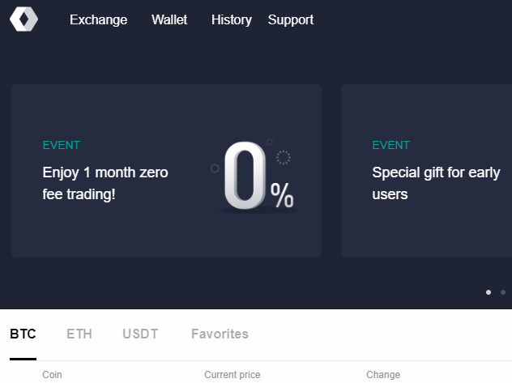This screenshot has height=383, width=512.
Task: Switch to the ETH market tab
Action: point(79,334)
